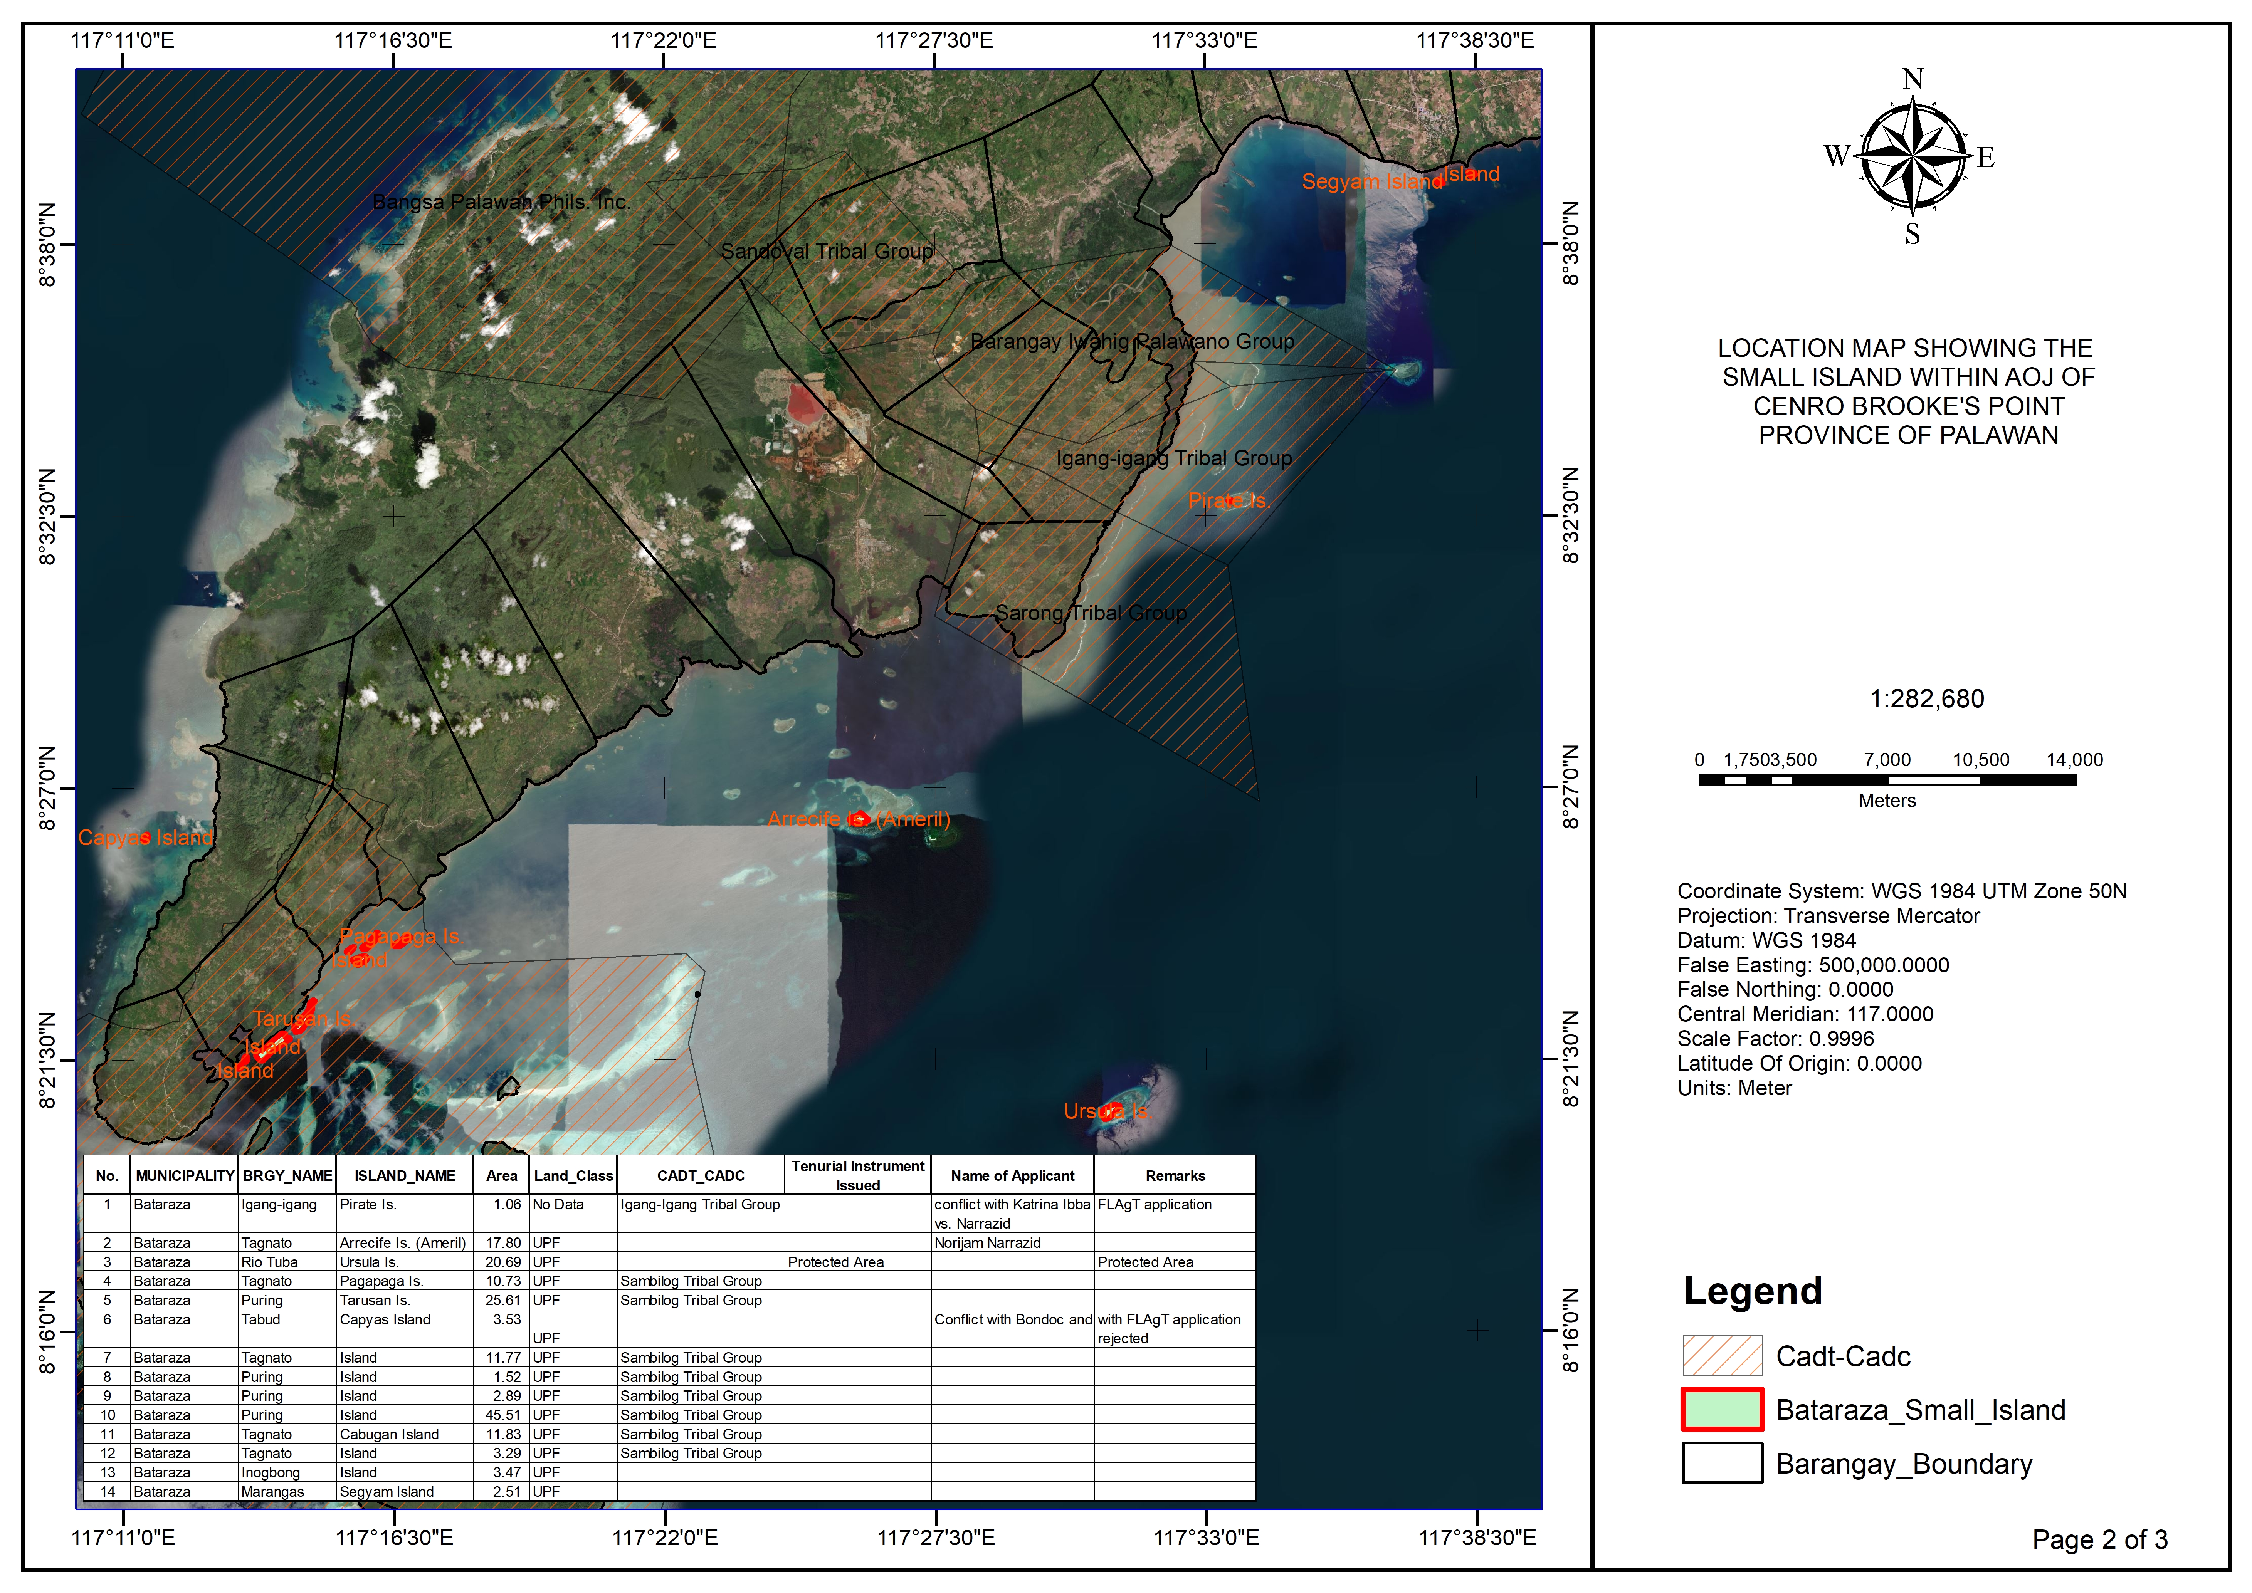Click the Sandoval Tribal Group map label

pyautogui.click(x=827, y=251)
